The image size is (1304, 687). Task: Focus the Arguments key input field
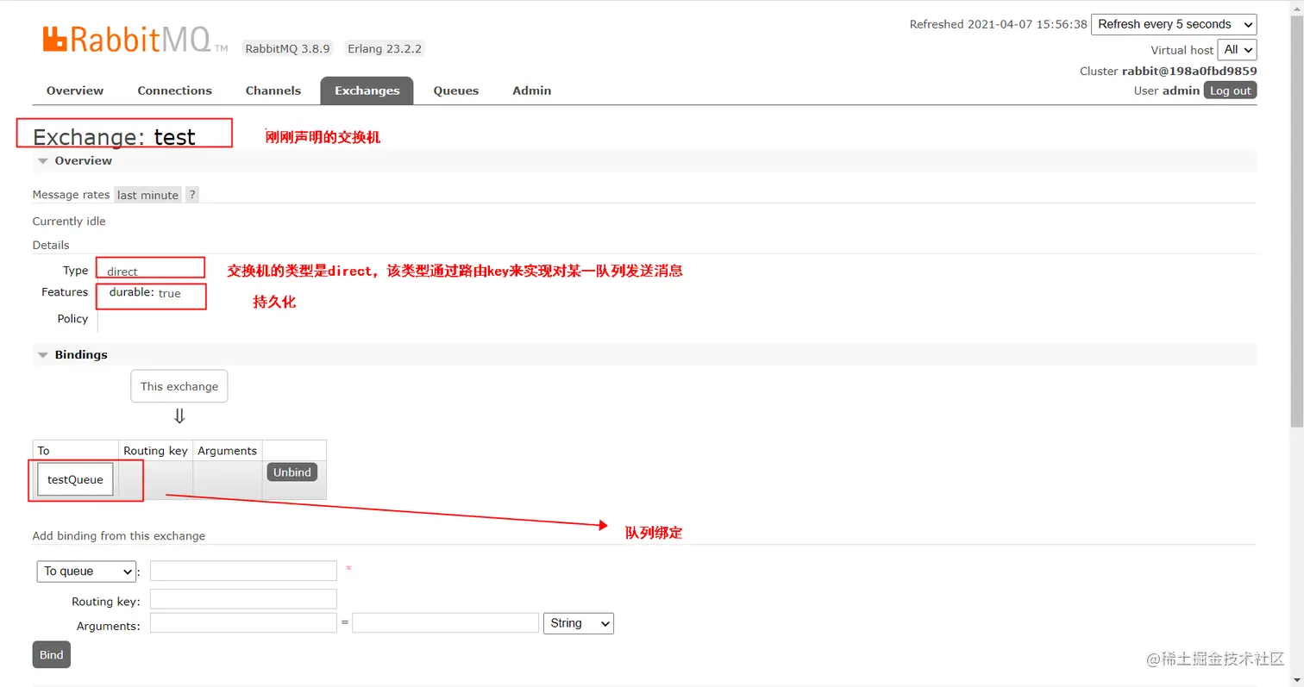pyautogui.click(x=243, y=623)
